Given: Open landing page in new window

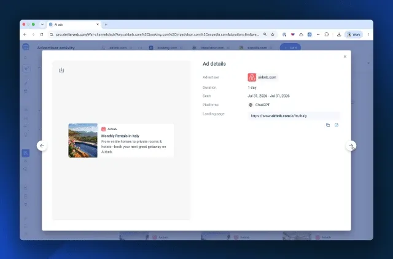Looking at the screenshot, I should click(337, 125).
